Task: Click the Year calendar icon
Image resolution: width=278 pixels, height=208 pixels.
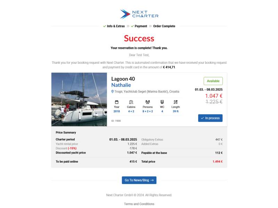Action: pyautogui.click(x=116, y=102)
